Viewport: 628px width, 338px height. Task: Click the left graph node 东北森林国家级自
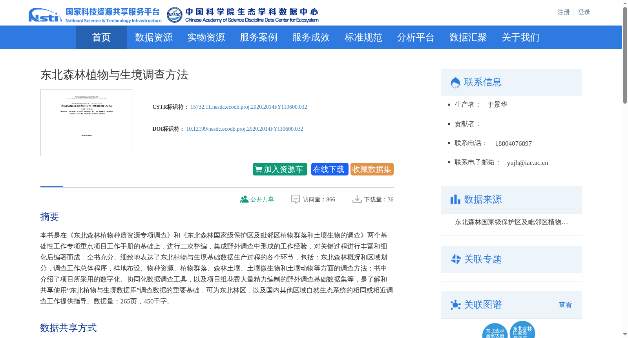pos(495,331)
